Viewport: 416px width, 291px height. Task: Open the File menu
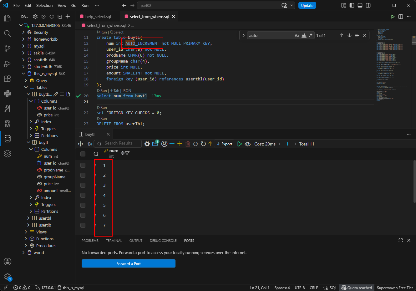(17, 5)
